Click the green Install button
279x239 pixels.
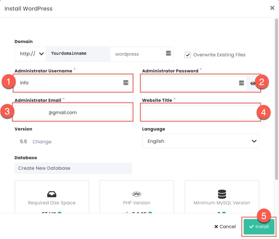coord(259,227)
